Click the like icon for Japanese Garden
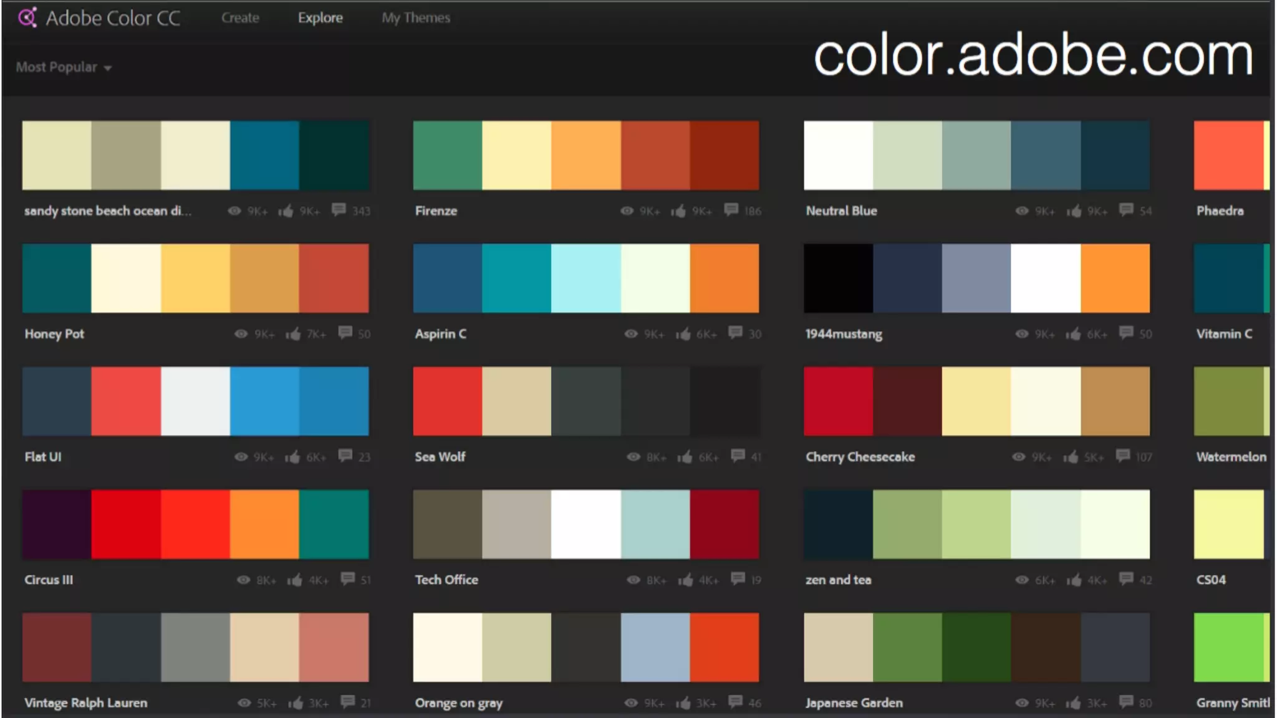Screen dimensions: 1277x718 pyautogui.click(x=1073, y=703)
